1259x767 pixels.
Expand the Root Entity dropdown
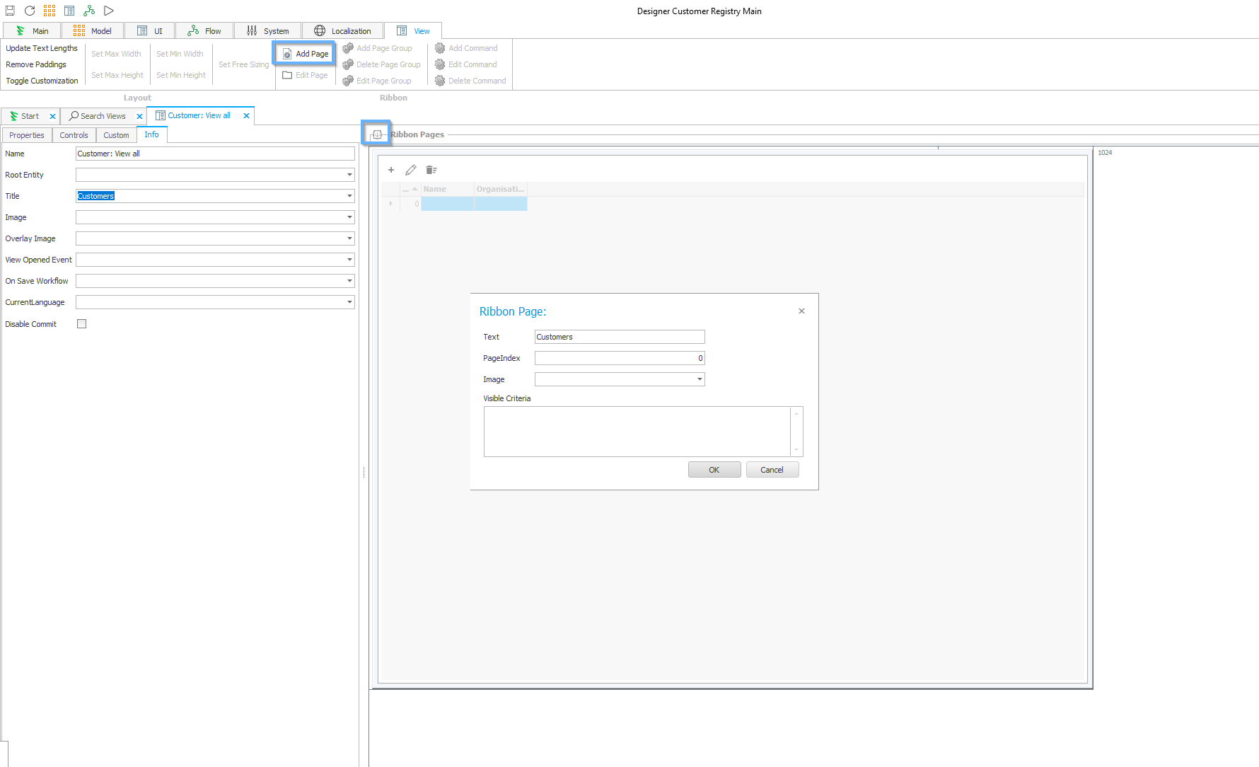pos(349,175)
